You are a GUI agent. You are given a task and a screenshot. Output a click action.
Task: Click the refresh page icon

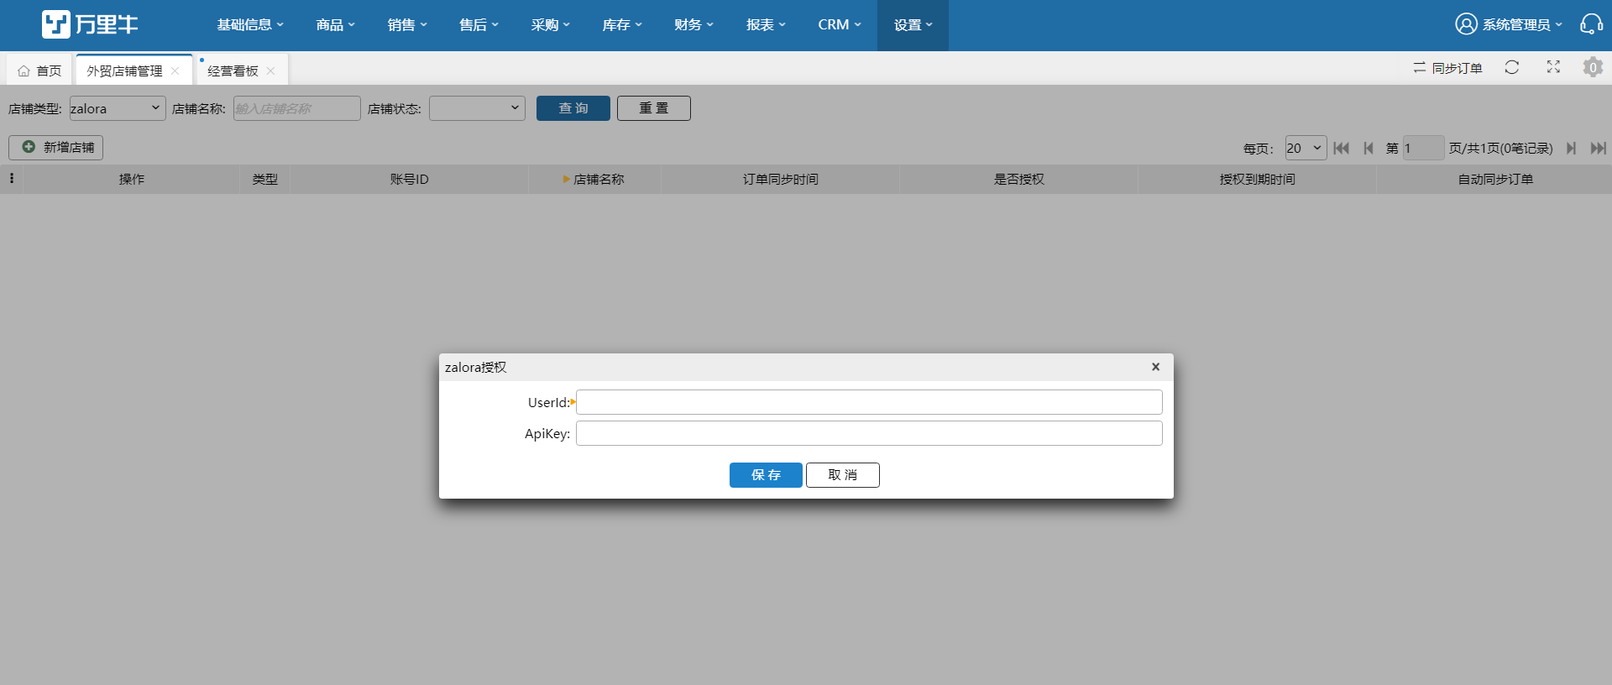pos(1512,67)
